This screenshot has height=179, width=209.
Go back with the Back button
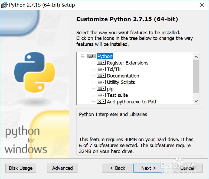click(x=117, y=168)
